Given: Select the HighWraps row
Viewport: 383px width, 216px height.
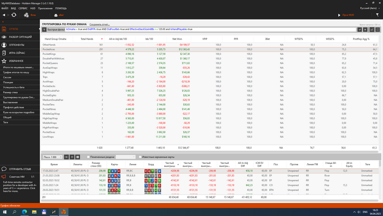Looking at the screenshot, I should coord(210,72).
